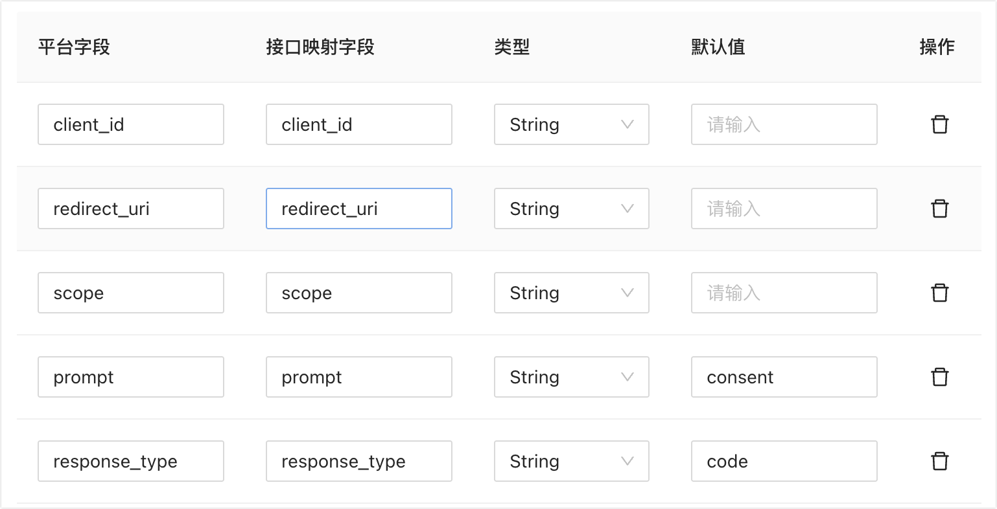
Task: Change the type dropdown in prompt row
Action: click(571, 377)
